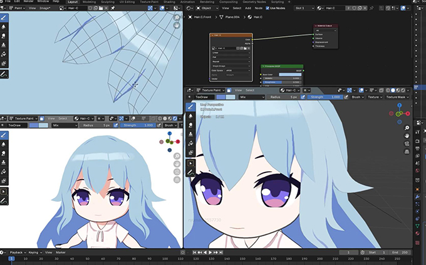
Task: Toggle the radius pressure sensitivity button
Action: click(x=304, y=97)
